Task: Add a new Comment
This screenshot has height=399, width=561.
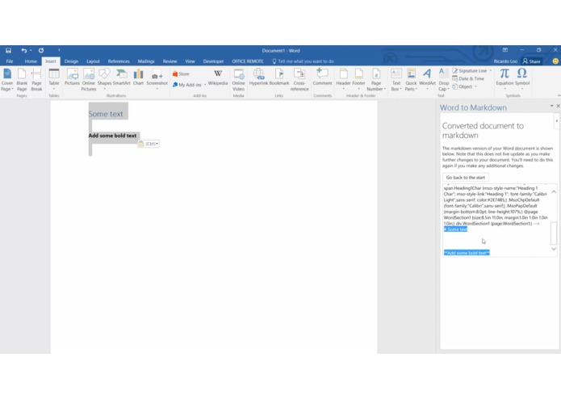Action: 322,77
